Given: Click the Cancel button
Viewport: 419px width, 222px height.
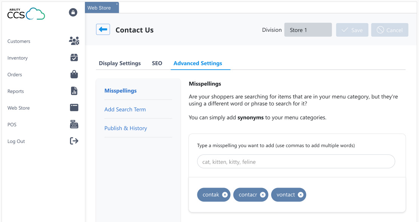Looking at the screenshot, I should pyautogui.click(x=390, y=30).
